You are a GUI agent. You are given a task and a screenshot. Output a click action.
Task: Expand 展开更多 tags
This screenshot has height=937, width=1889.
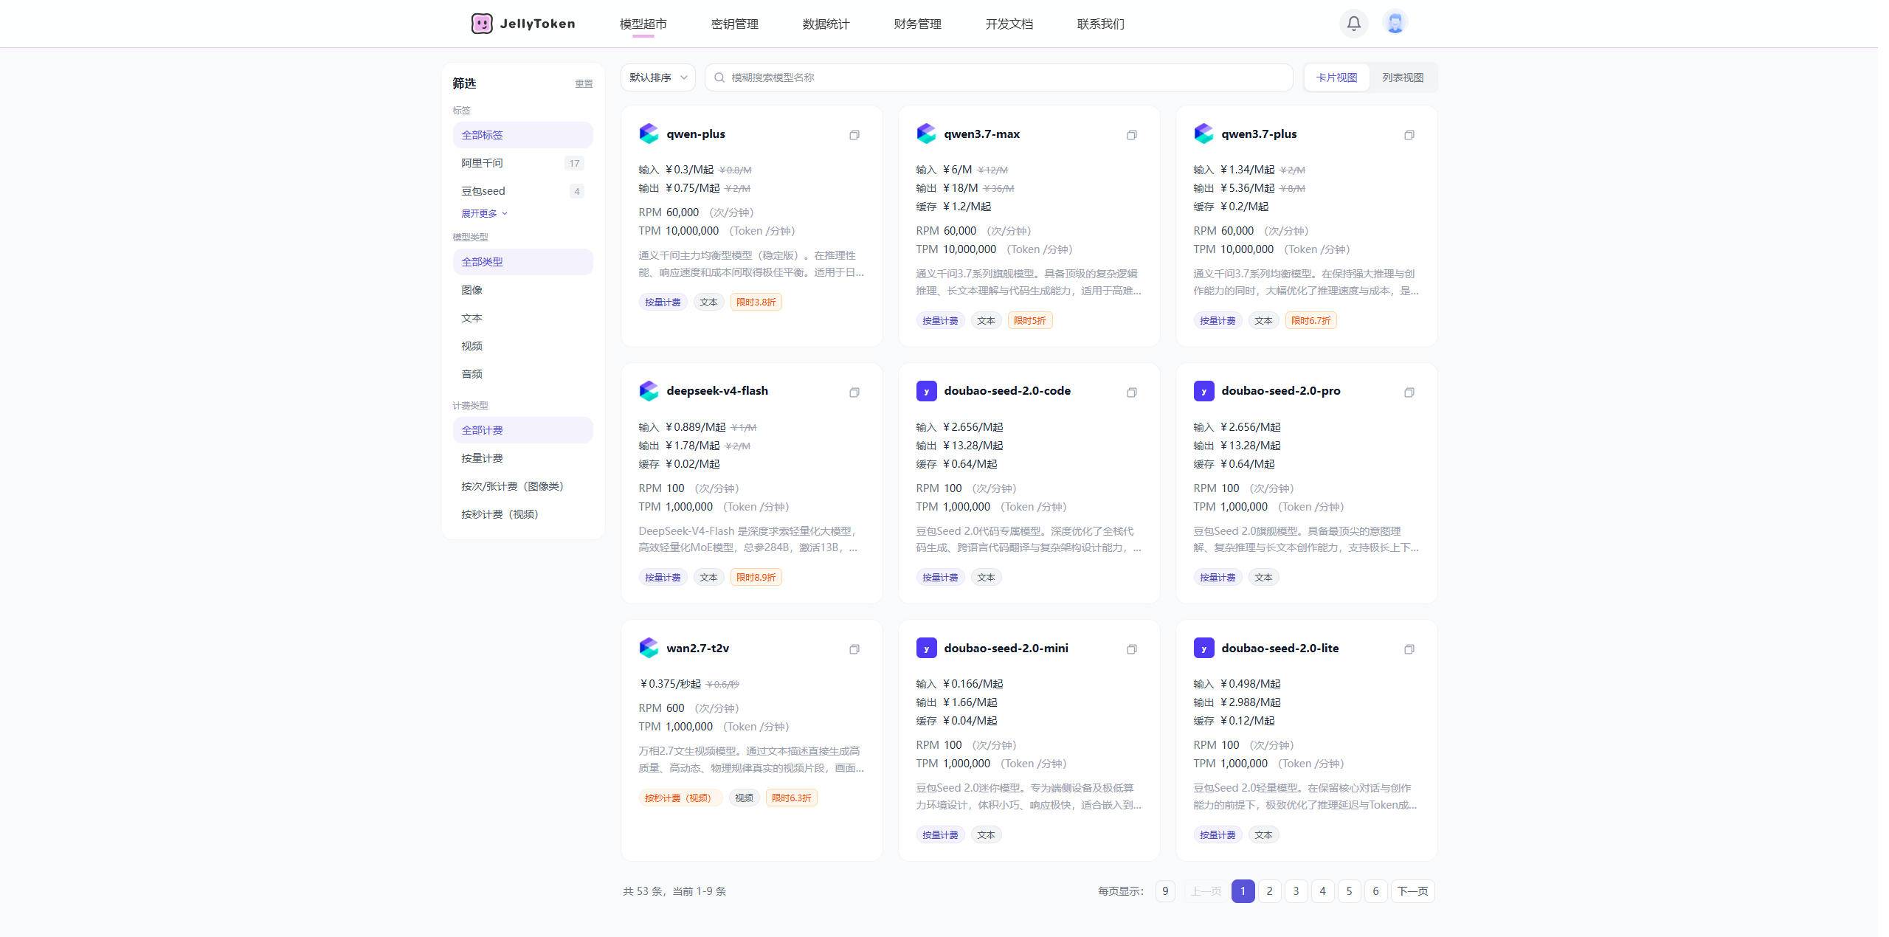pos(484,213)
